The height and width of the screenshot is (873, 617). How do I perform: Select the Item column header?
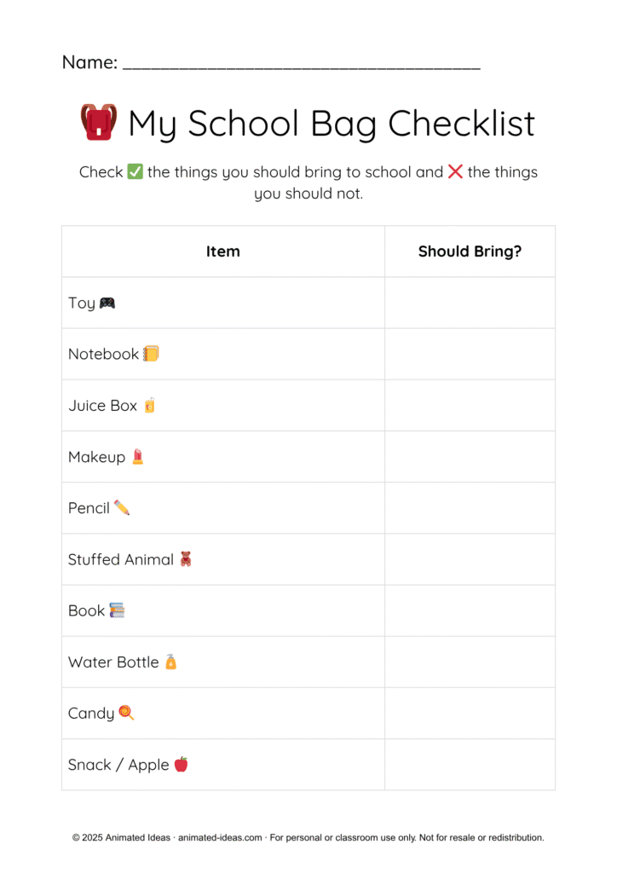click(x=223, y=251)
